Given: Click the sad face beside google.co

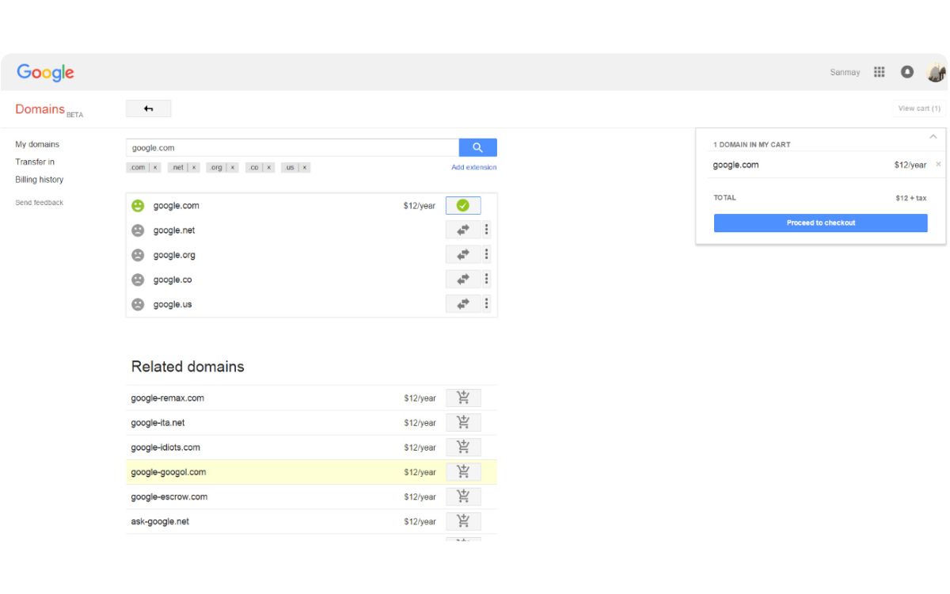Looking at the screenshot, I should pos(138,280).
